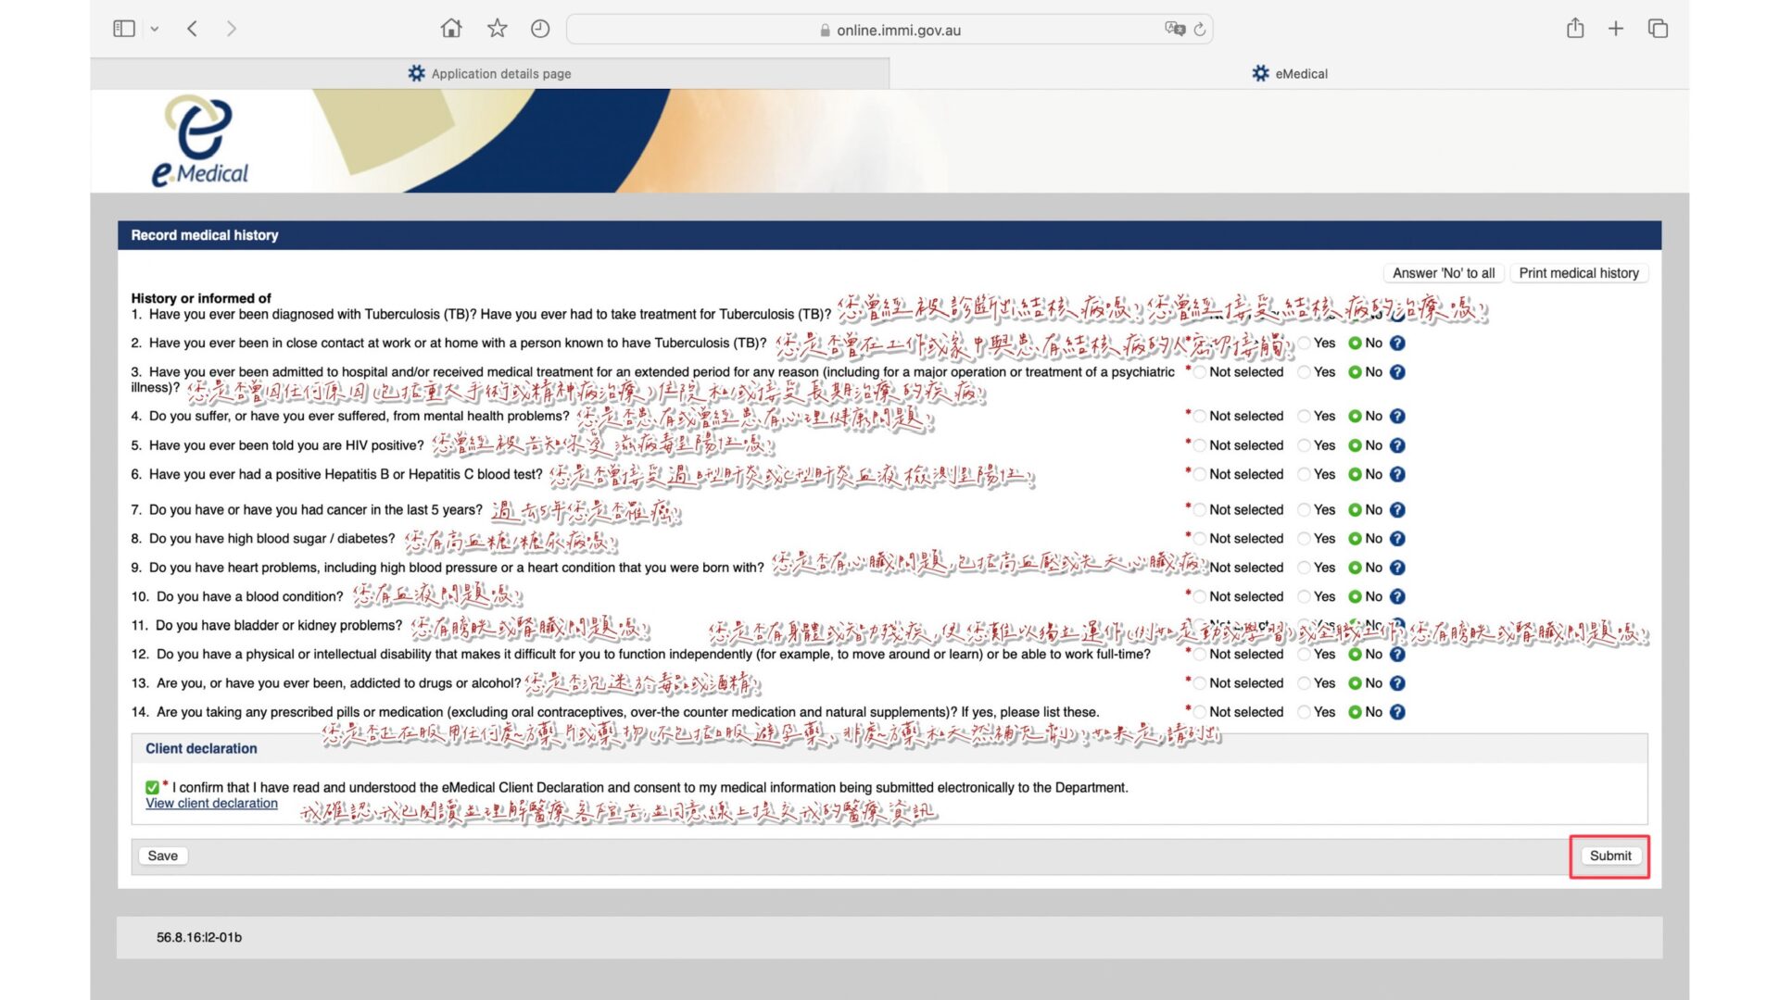Open the home page icon
The image size is (1779, 1000).
tap(451, 29)
